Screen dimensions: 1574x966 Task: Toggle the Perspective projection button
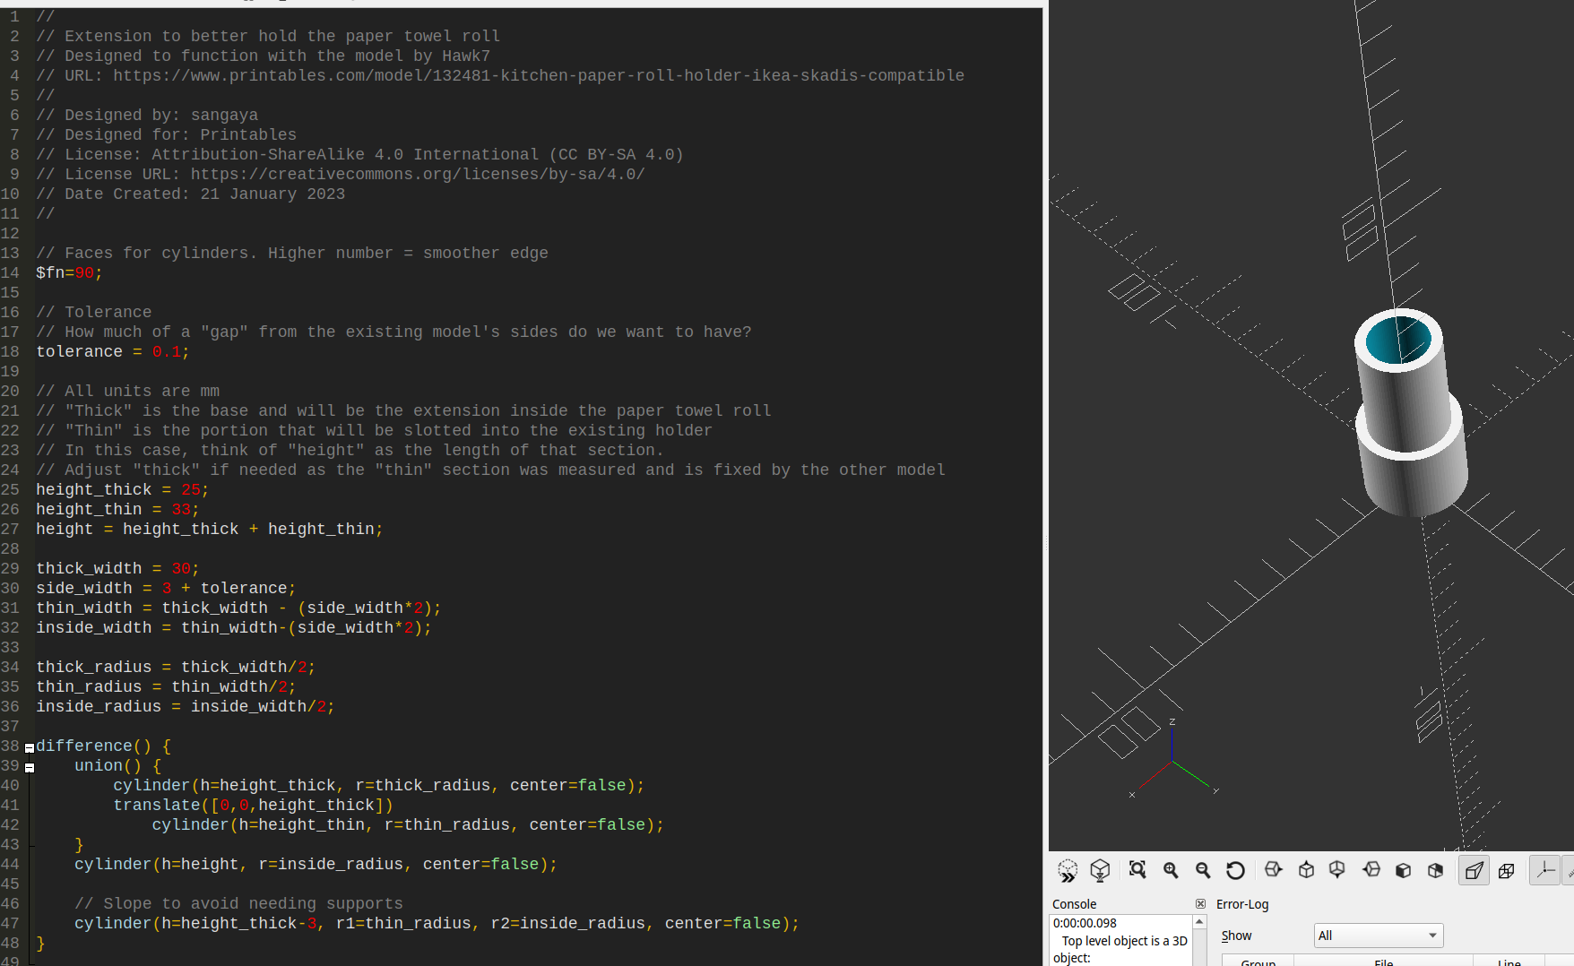click(x=1474, y=870)
